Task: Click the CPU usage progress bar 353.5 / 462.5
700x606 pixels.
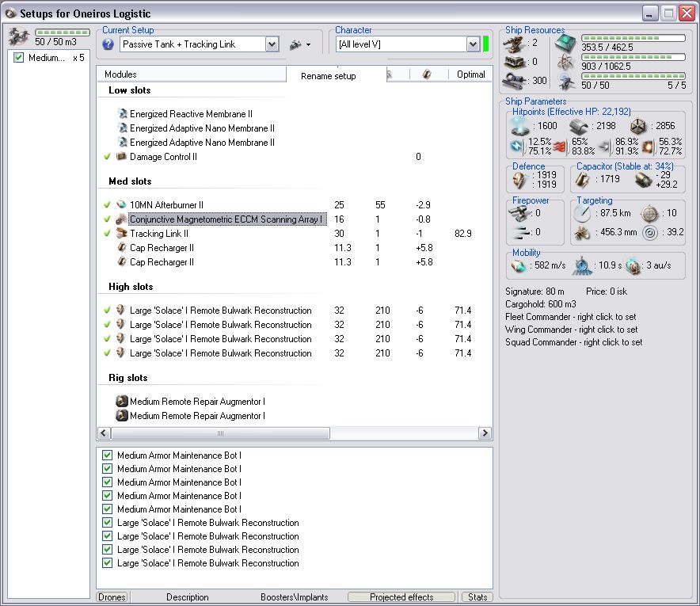Action: click(633, 38)
